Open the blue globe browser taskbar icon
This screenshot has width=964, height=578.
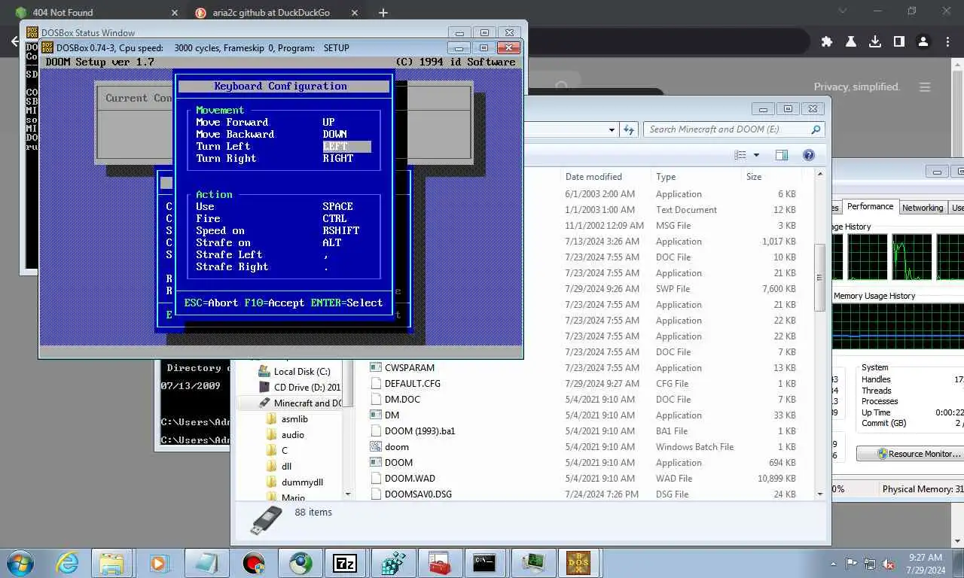pos(299,562)
